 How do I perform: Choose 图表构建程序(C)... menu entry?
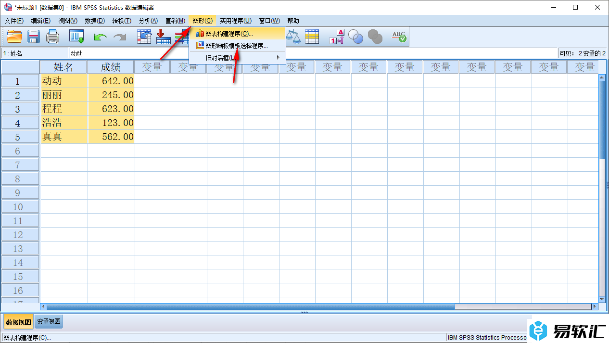[x=237, y=34]
